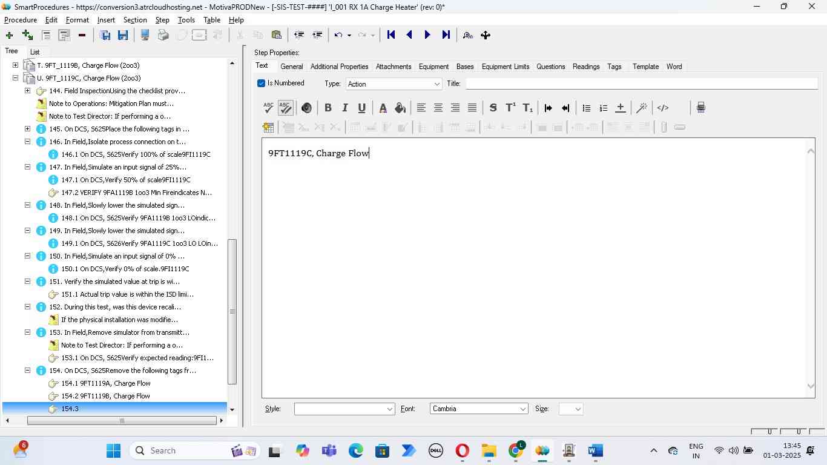This screenshot has height=465, width=827.
Task: Go to previous step with the left arrow
Action: [409, 35]
